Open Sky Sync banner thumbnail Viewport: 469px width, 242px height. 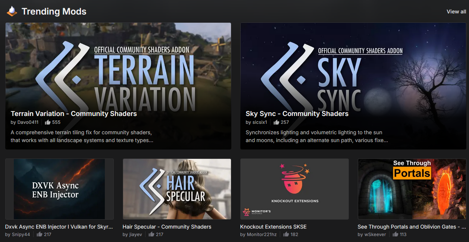(353, 86)
